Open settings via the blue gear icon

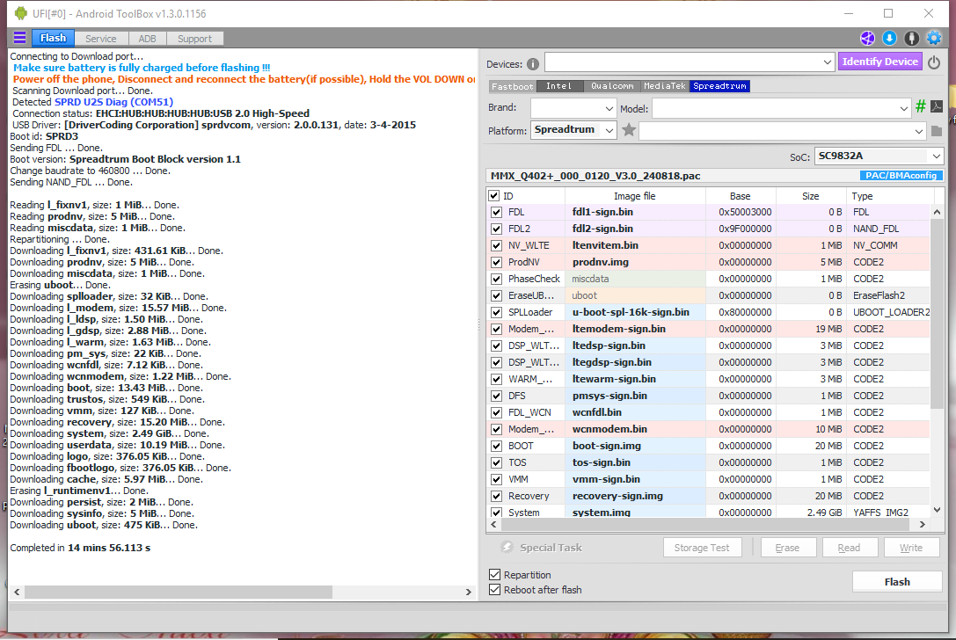[934, 39]
